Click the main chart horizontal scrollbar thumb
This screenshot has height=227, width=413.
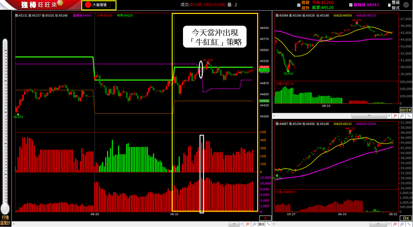pyautogui.click(x=234, y=224)
